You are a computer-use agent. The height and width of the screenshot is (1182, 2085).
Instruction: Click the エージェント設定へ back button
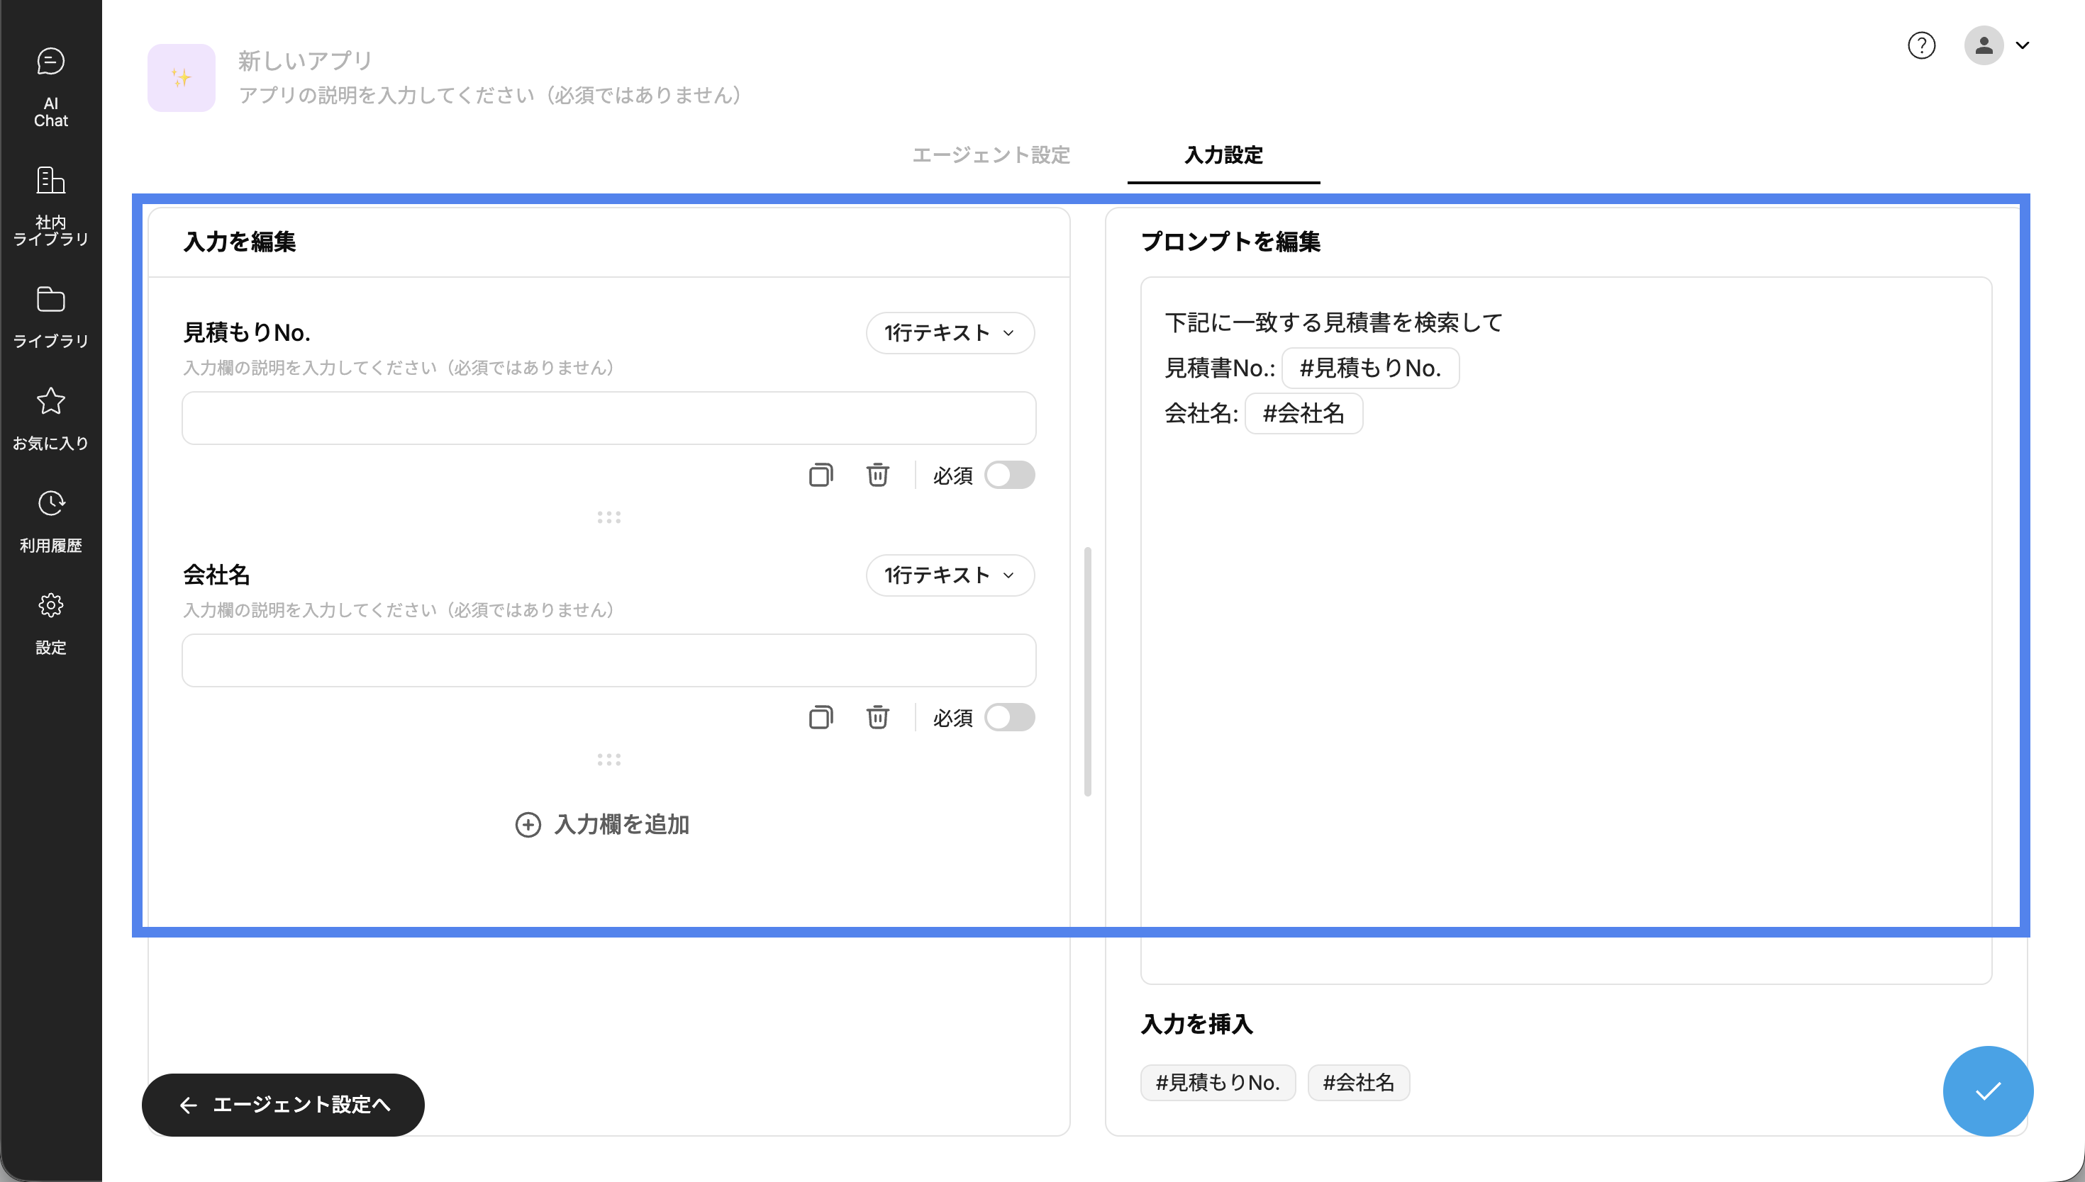[284, 1105]
